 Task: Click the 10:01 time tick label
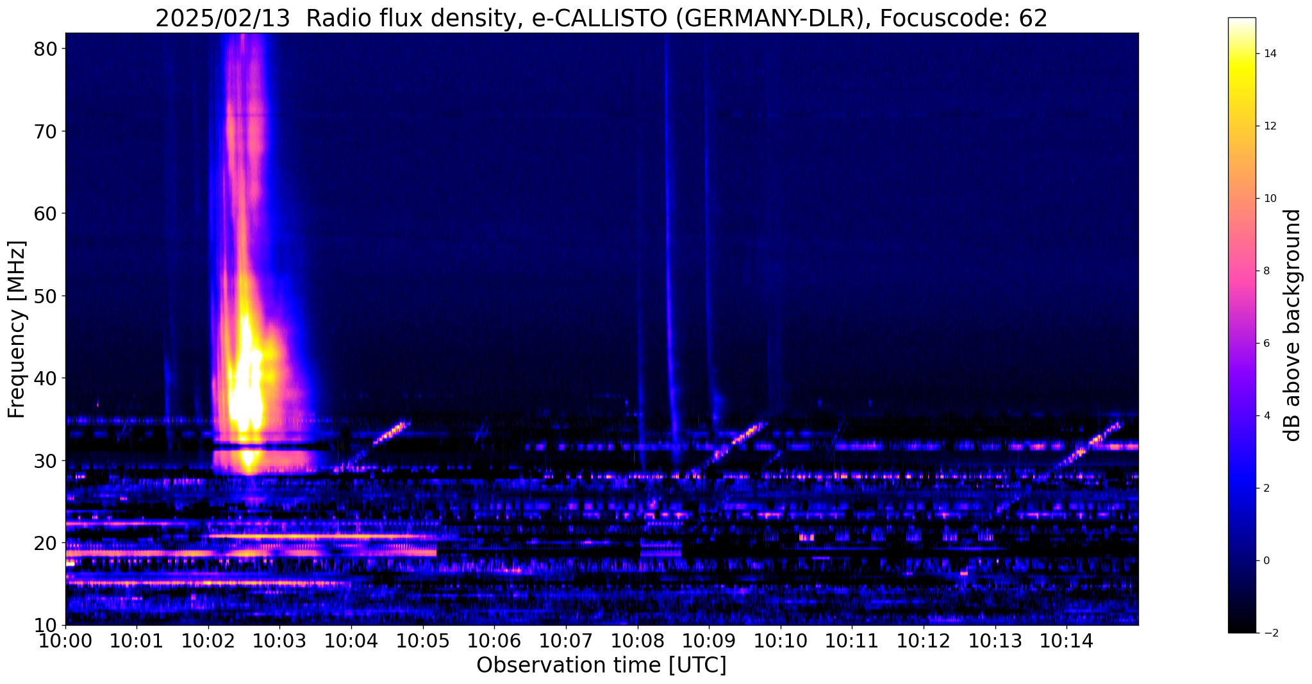point(137,641)
